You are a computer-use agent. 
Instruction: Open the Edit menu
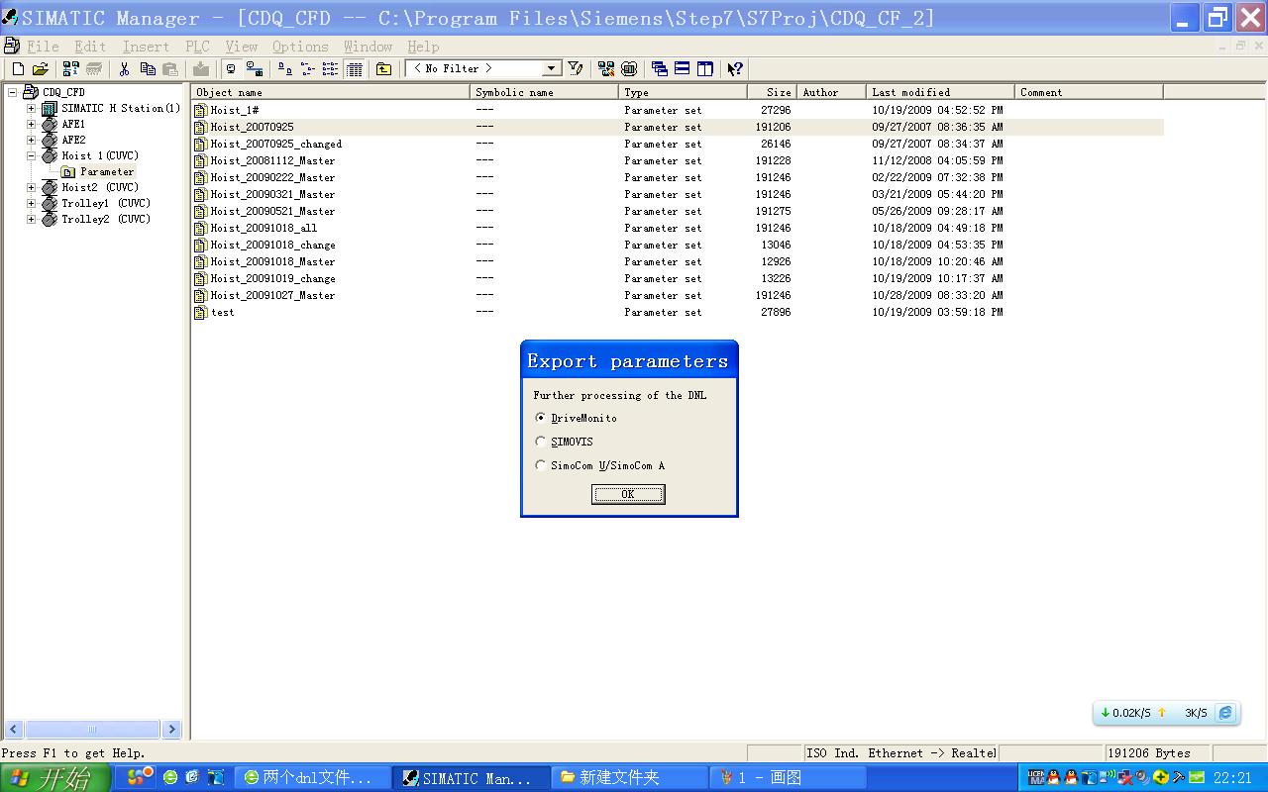[90, 47]
